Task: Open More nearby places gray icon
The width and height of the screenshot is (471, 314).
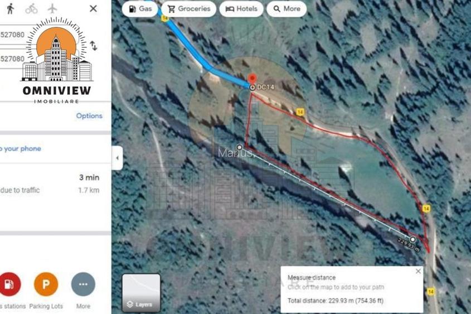Action: [83, 284]
